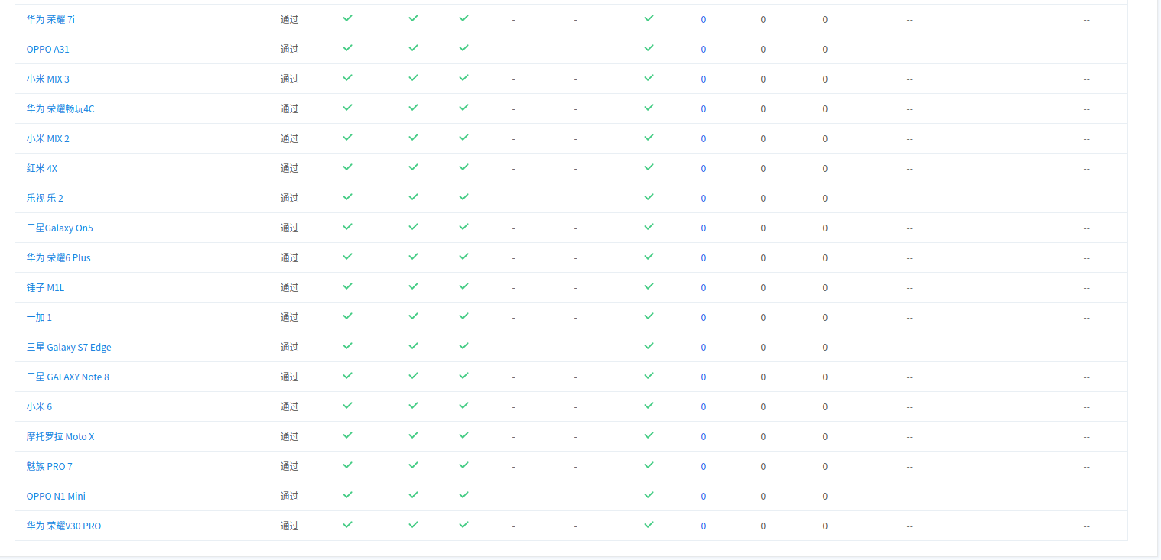Open the OPPO A31 device link

pos(48,49)
